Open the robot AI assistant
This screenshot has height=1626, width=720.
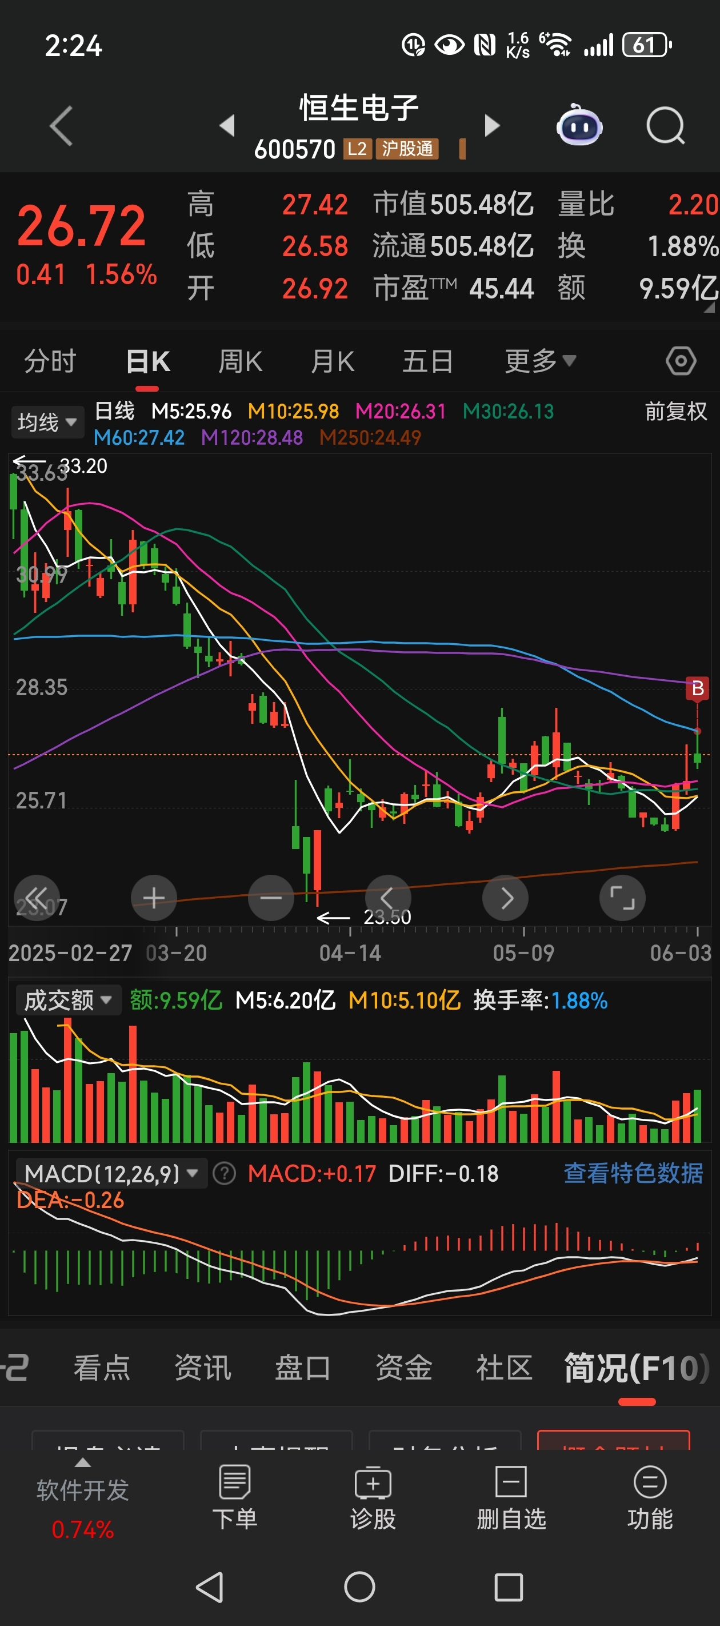pyautogui.click(x=579, y=125)
